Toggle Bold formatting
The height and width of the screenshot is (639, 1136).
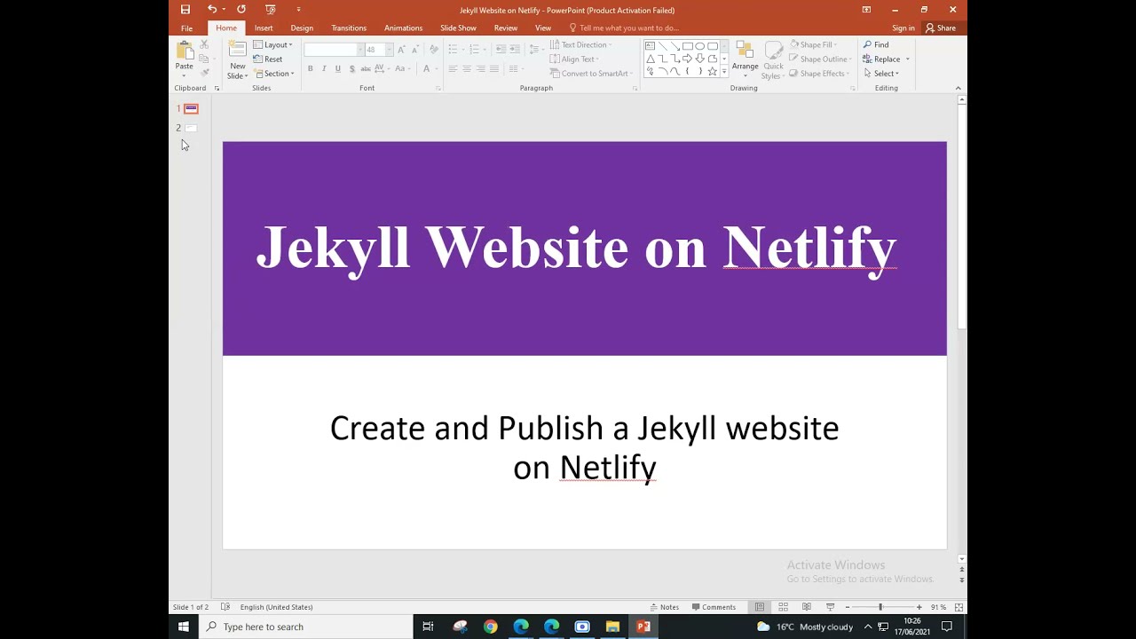[310, 69]
